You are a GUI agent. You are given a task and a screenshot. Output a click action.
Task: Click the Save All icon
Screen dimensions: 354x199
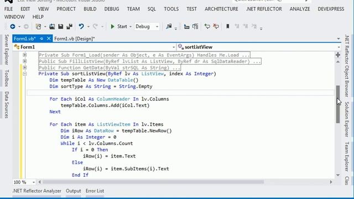coord(70,27)
